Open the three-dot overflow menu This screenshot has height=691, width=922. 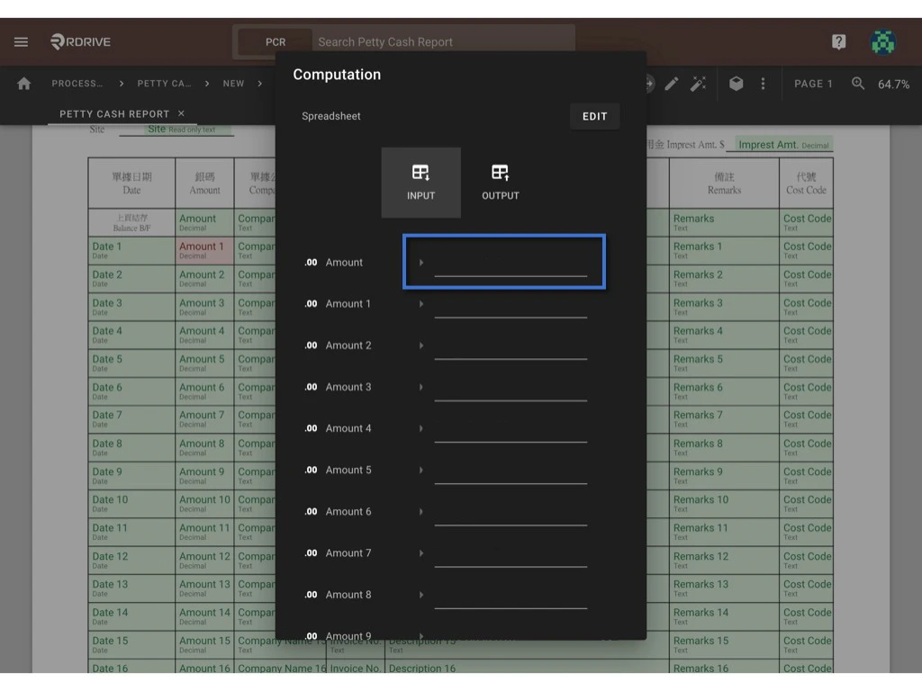pyautogui.click(x=763, y=83)
